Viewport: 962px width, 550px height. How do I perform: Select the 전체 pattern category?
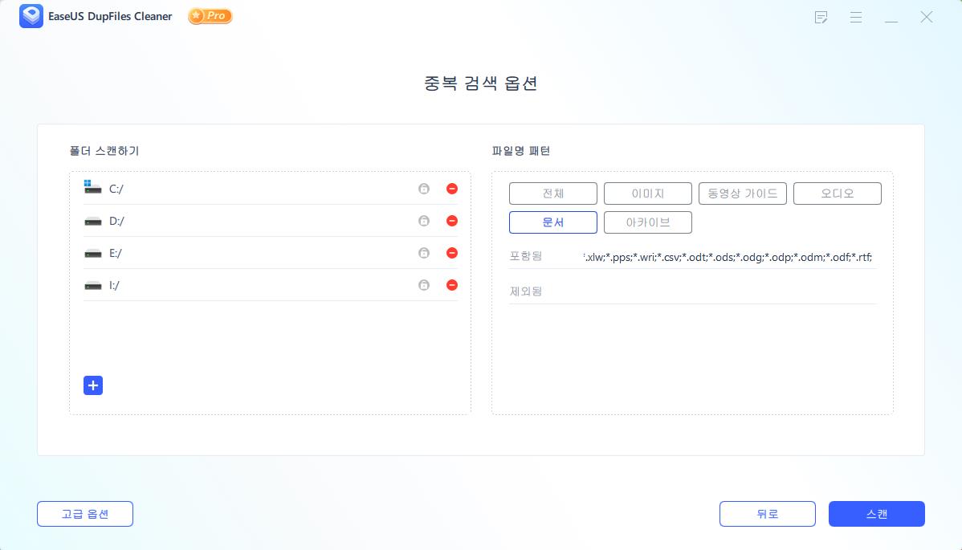tap(552, 193)
